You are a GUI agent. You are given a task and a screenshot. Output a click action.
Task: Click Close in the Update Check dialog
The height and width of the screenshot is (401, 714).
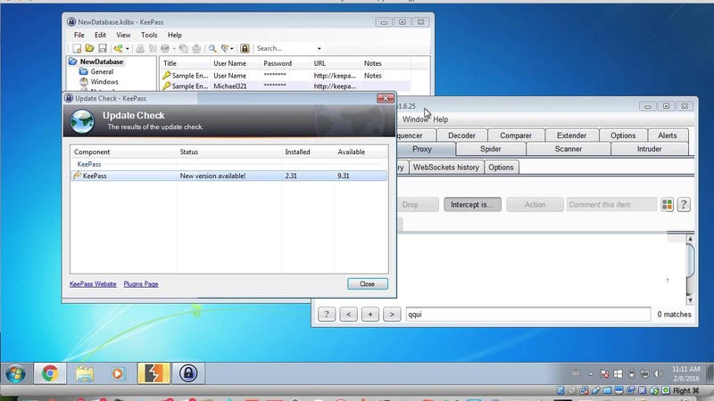pyautogui.click(x=368, y=283)
